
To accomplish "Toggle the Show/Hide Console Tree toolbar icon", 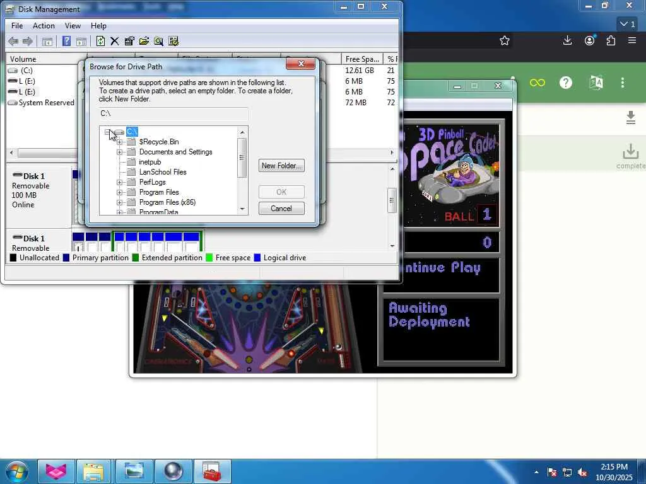I will pyautogui.click(x=47, y=41).
